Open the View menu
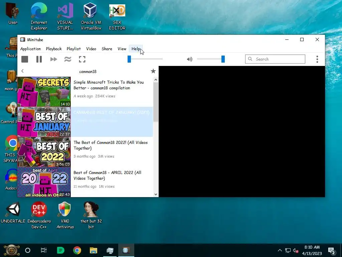Viewport: 342px width, 257px height. [x=122, y=49]
